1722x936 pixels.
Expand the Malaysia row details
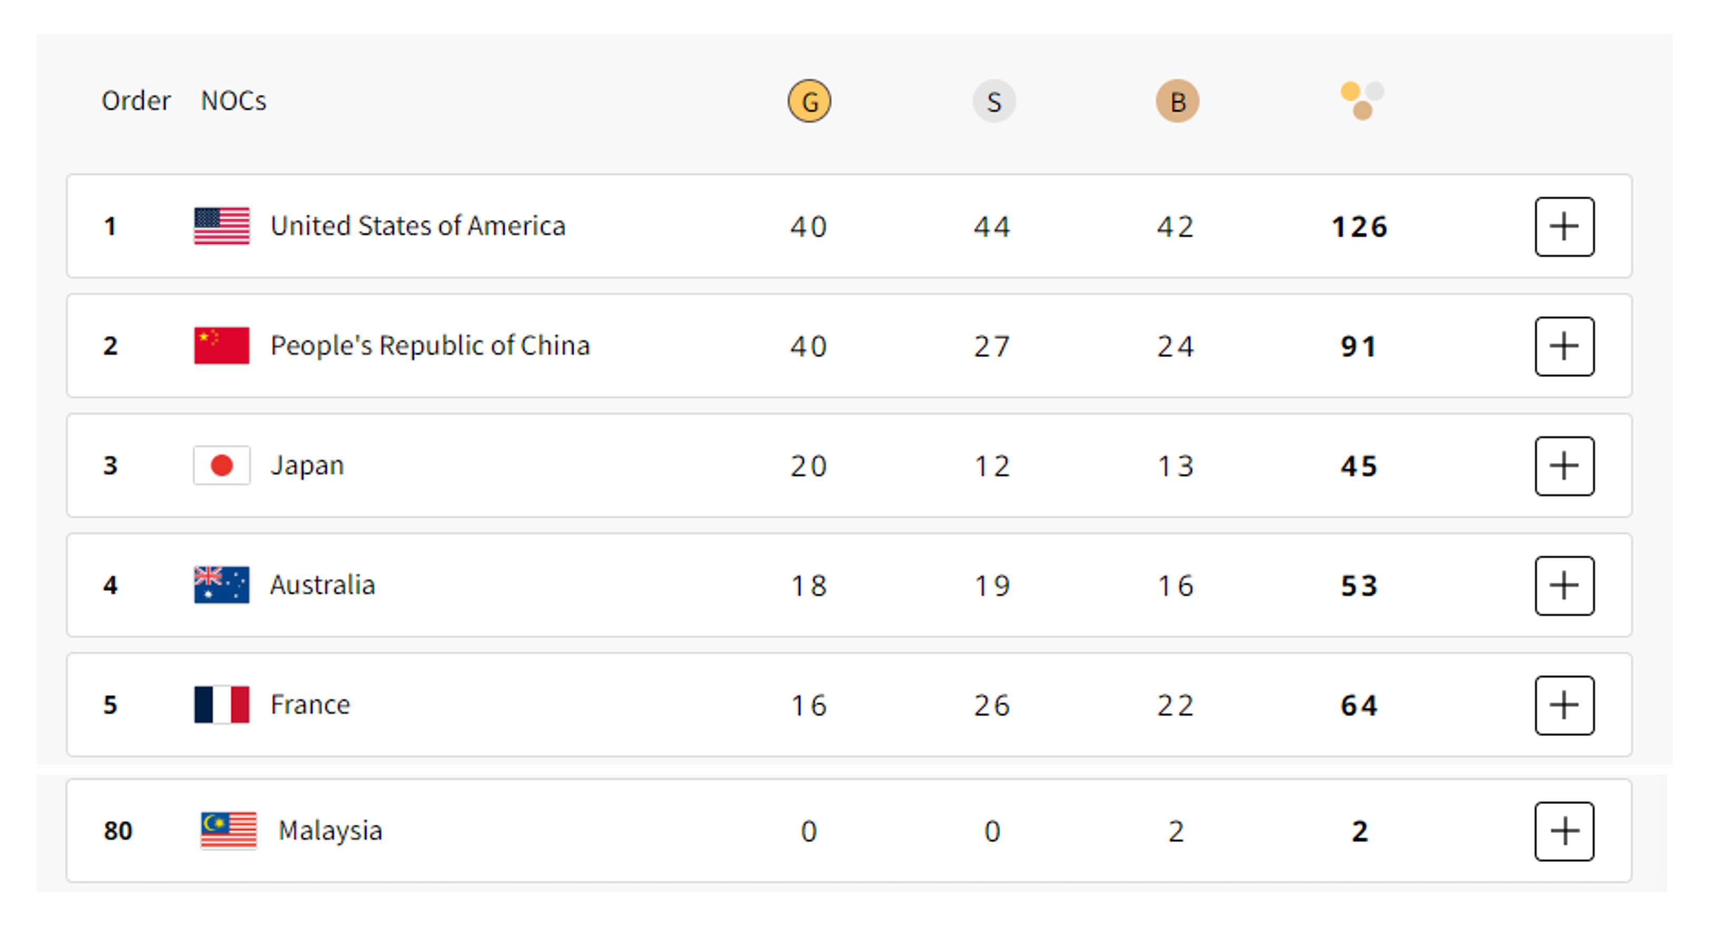click(x=1564, y=831)
